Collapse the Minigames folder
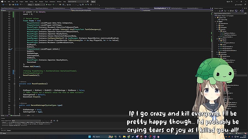248x139 pixels. point(217,39)
